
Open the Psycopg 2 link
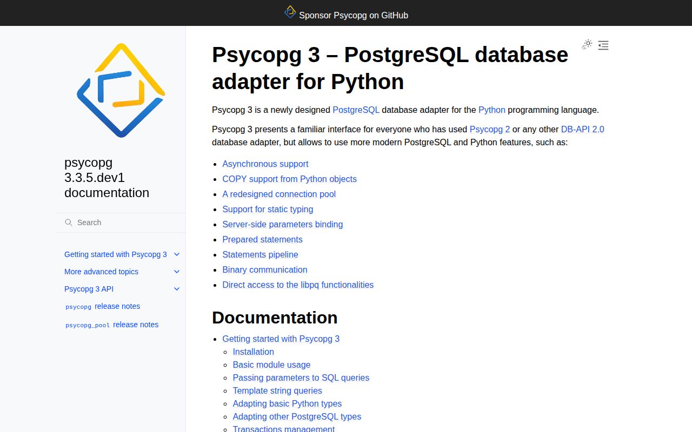(490, 129)
